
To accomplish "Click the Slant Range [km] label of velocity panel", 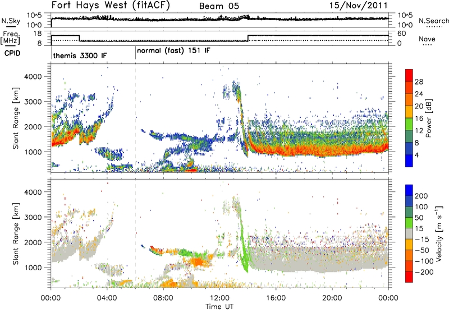I will (x=16, y=233).
